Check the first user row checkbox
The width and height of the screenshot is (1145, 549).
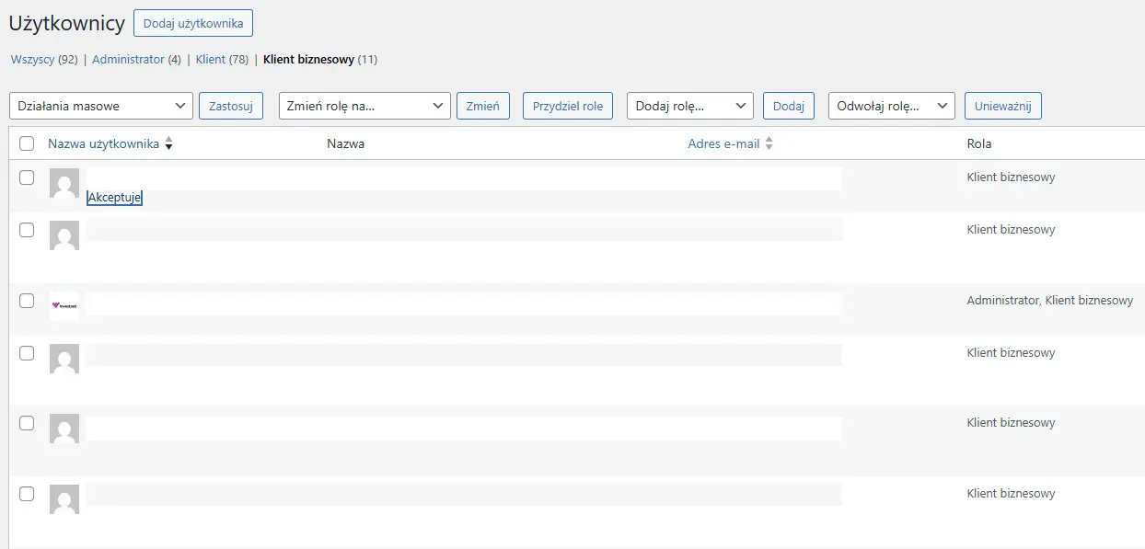[x=27, y=177]
